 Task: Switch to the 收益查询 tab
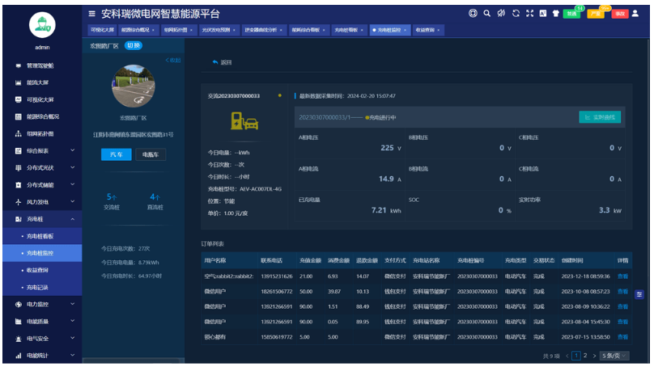click(x=426, y=29)
